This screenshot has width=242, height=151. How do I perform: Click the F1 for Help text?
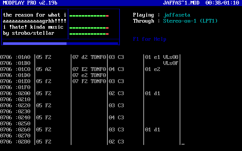[150, 39]
